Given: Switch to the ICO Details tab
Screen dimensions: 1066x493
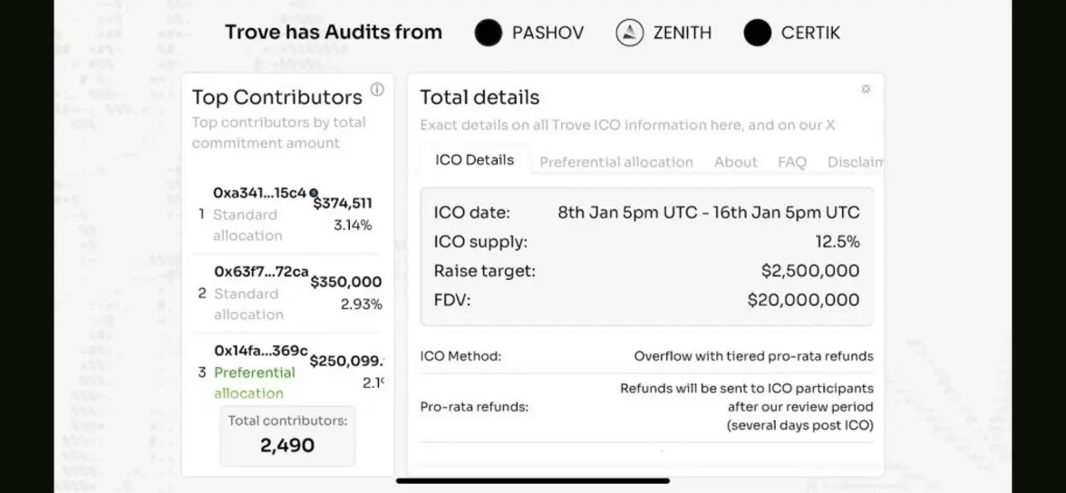Looking at the screenshot, I should click(474, 160).
